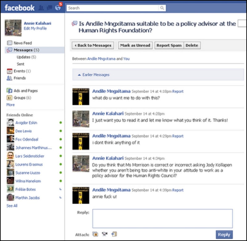
Task: Open the friend requests icon in header
Action: tap(41, 8)
